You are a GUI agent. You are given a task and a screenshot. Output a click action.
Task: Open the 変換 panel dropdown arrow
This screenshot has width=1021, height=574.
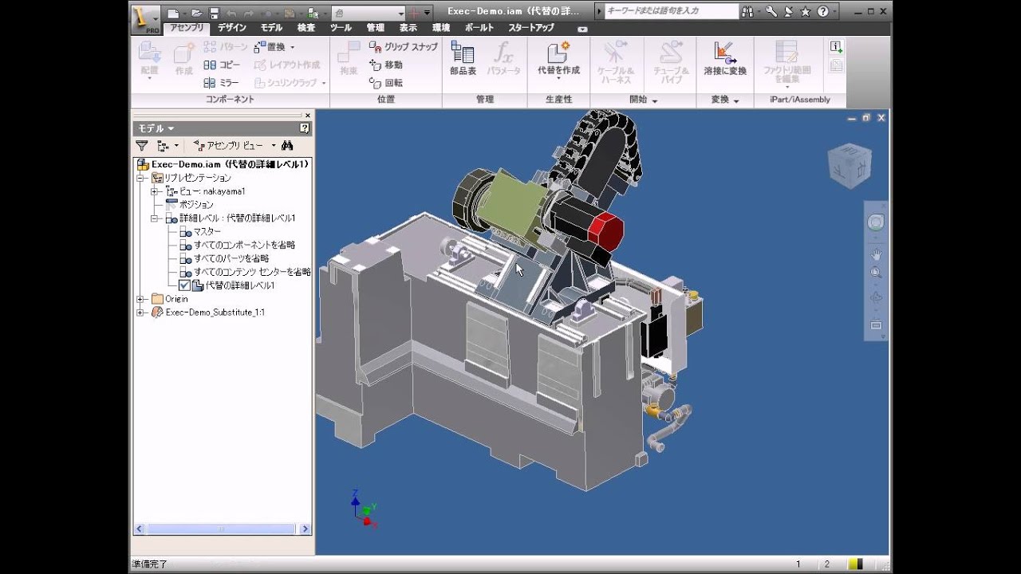click(x=736, y=100)
